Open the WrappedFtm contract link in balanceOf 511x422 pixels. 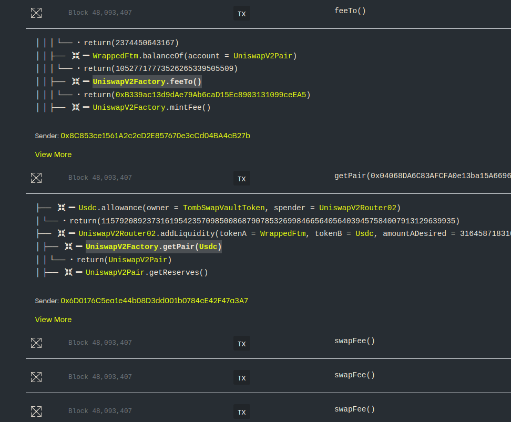coord(115,56)
